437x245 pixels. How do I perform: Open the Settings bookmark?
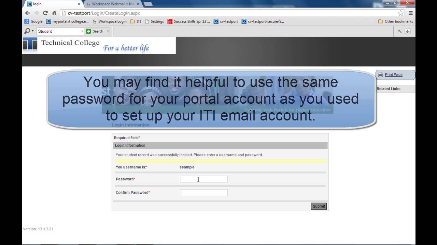point(154,21)
